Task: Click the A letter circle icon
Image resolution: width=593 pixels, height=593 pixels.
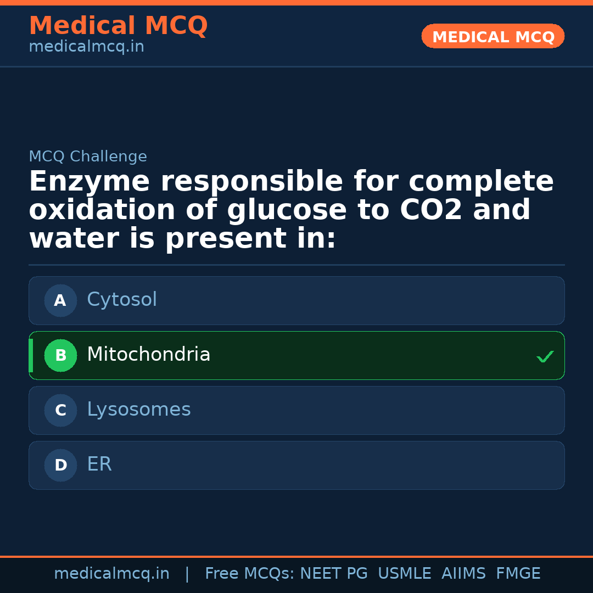Action: [x=60, y=300]
